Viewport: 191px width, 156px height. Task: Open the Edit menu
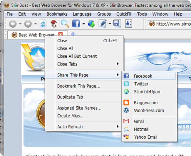click(22, 14)
